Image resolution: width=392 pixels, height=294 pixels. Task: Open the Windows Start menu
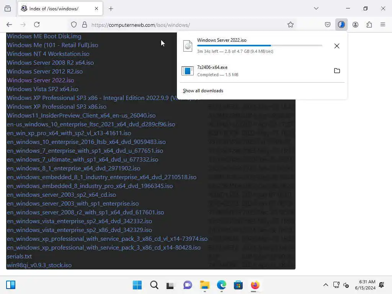coord(137,285)
